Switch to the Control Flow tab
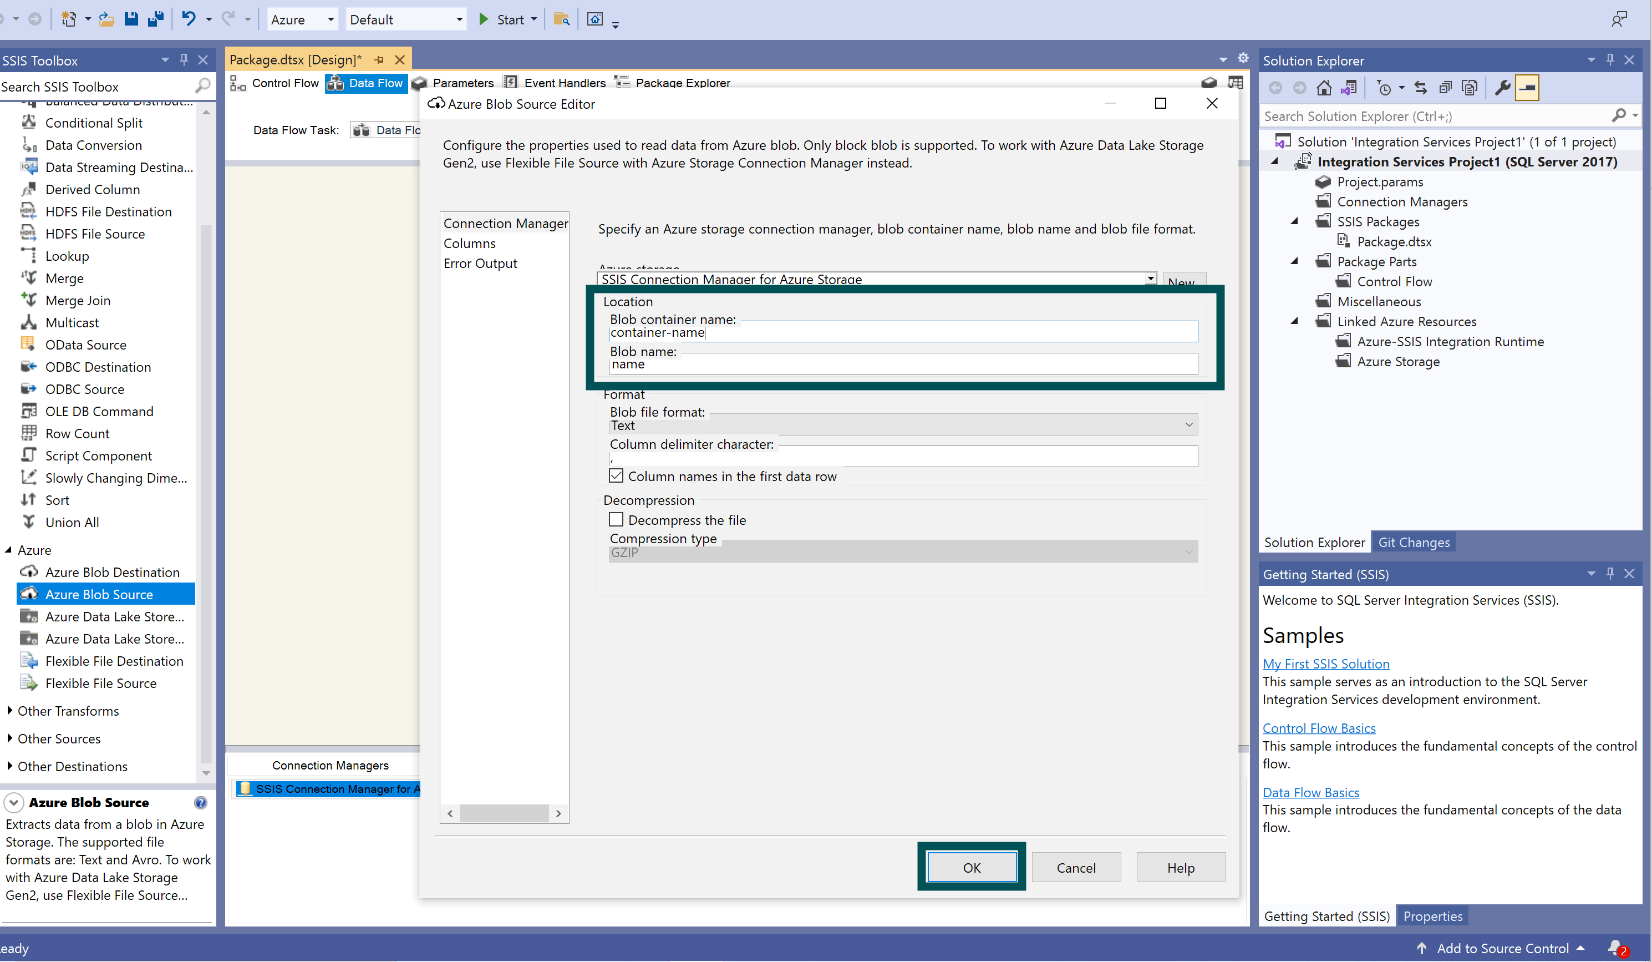Viewport: 1652px width, 962px height. pos(275,83)
